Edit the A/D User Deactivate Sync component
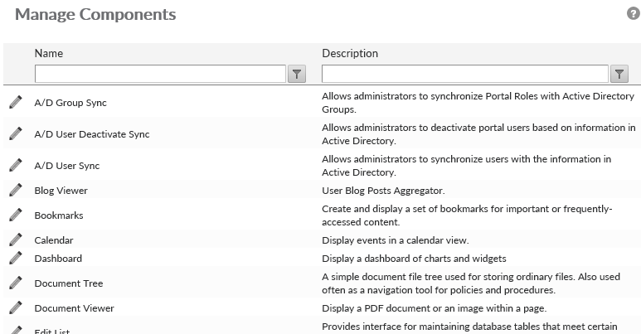Viewport: 641px width, 334px height. [16, 133]
